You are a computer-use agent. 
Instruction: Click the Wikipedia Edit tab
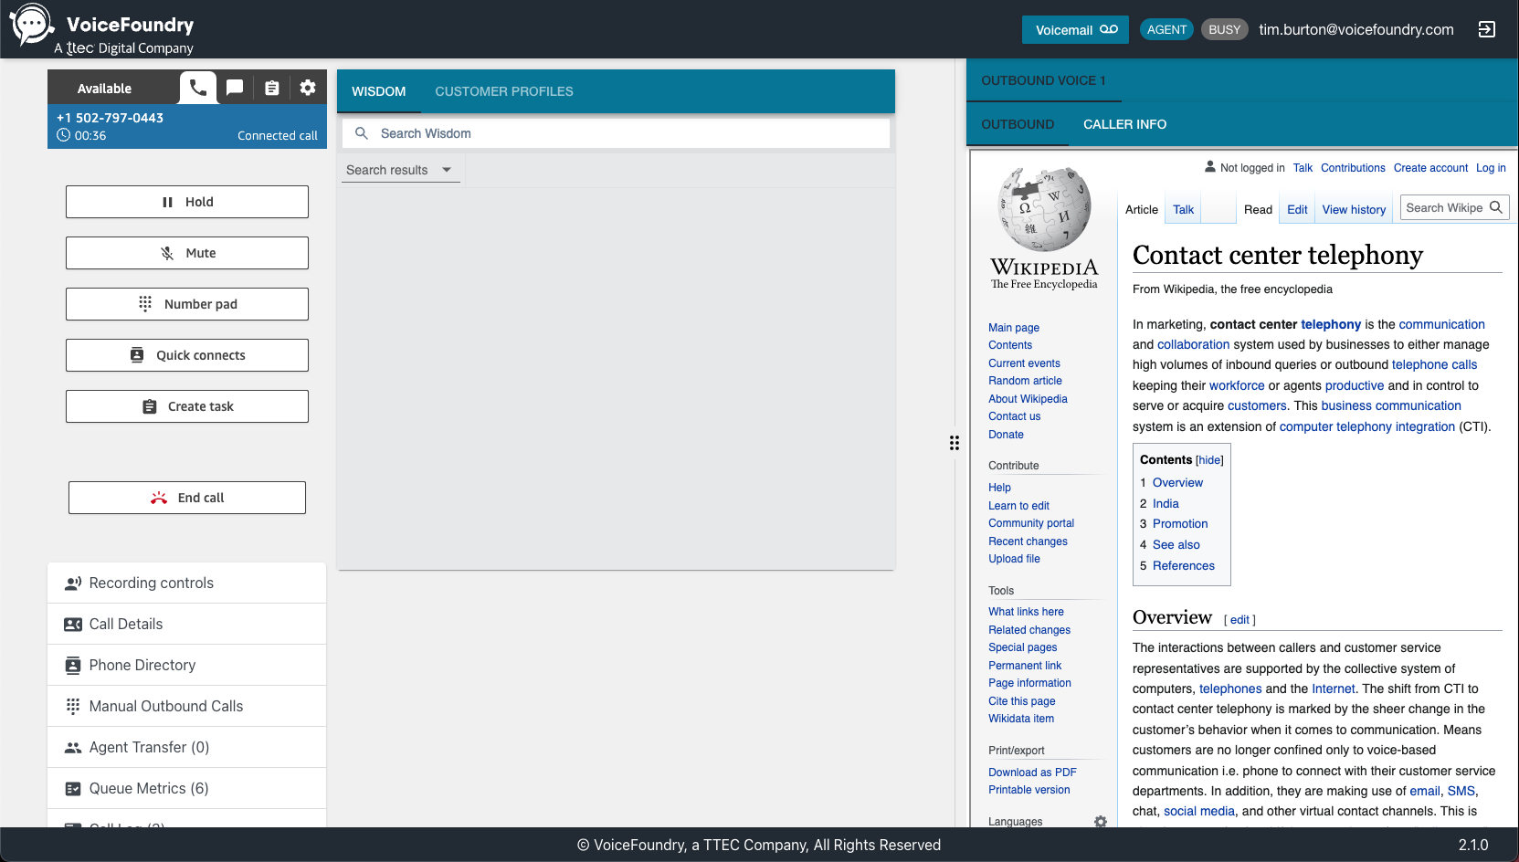1297,209
